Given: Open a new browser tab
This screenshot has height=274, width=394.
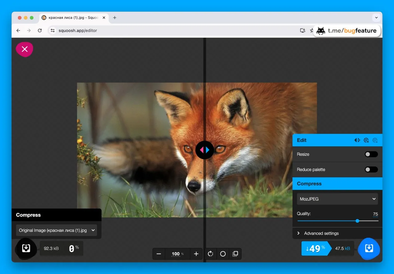Looking at the screenshot, I should [115, 18].
